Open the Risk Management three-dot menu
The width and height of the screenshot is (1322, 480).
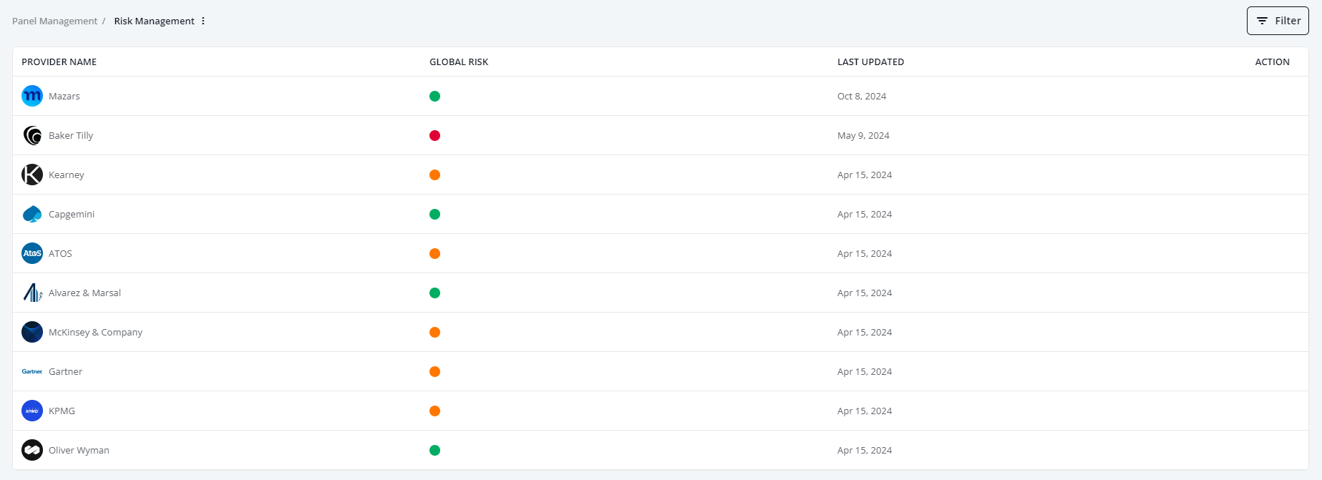click(x=203, y=21)
